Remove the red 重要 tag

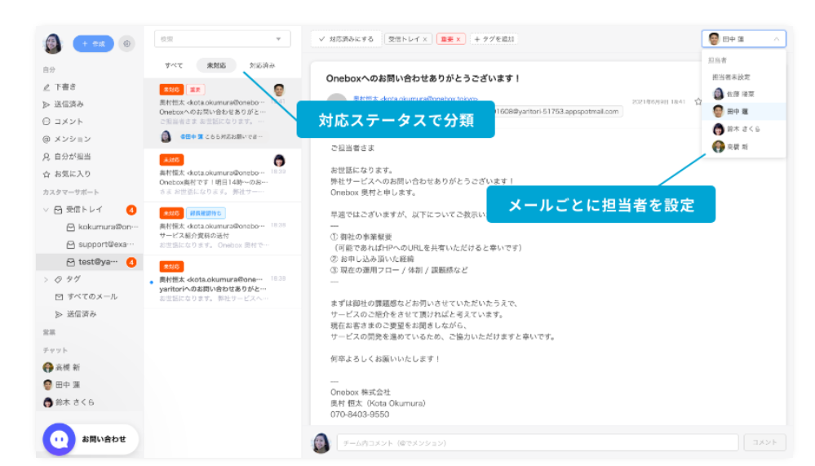pos(458,39)
